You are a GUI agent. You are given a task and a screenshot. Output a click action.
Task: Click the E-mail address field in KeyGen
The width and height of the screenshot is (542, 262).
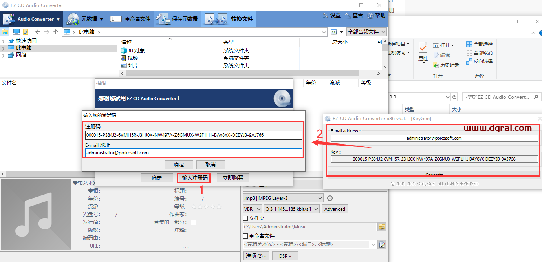pos(434,138)
